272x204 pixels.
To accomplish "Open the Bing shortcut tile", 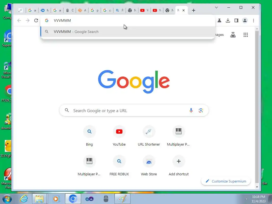I will click(x=89, y=136).
